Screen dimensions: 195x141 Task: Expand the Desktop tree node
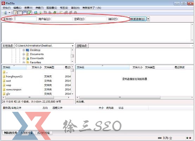coord(24,50)
